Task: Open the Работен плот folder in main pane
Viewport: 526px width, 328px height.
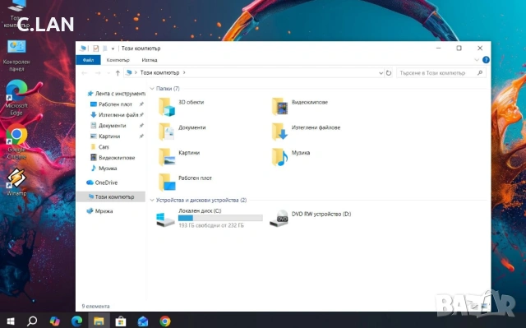Action: coord(185,182)
